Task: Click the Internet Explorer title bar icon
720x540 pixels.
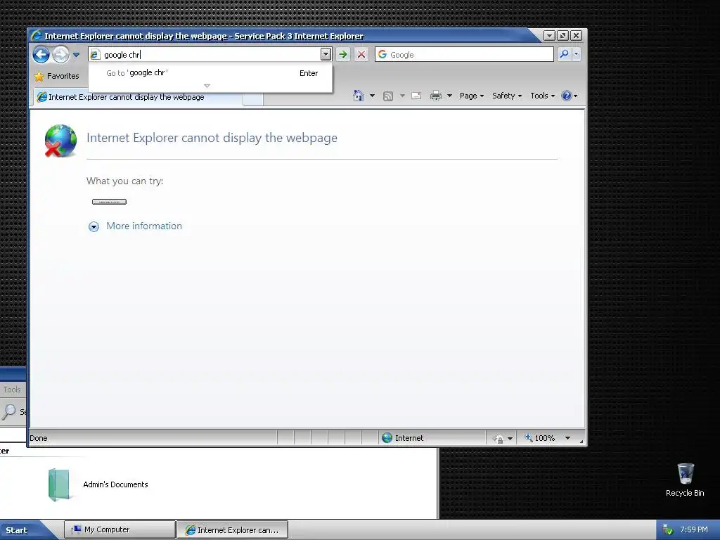Action: click(37, 35)
